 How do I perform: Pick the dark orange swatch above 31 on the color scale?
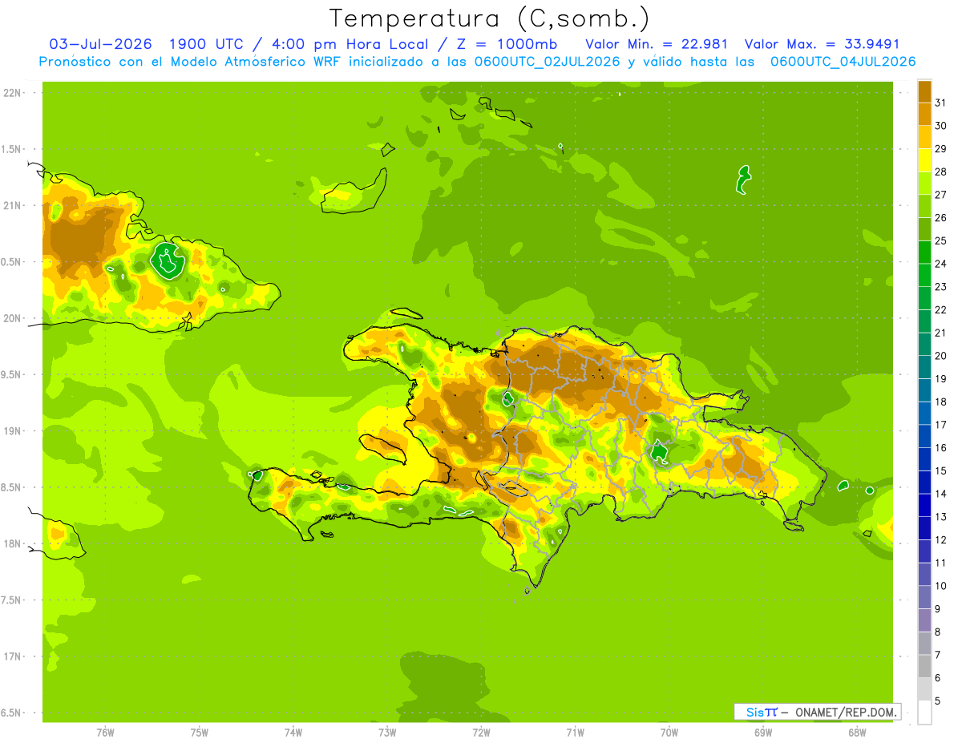coord(924,91)
